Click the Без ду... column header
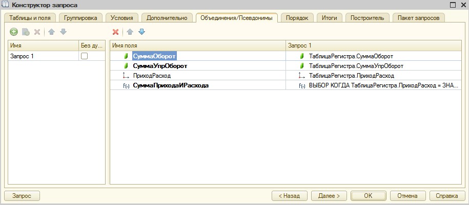Viewport: 469px width, 205px height. 92,45
